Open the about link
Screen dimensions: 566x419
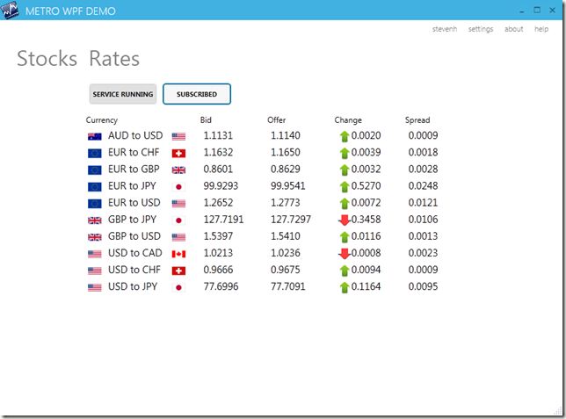pos(513,29)
